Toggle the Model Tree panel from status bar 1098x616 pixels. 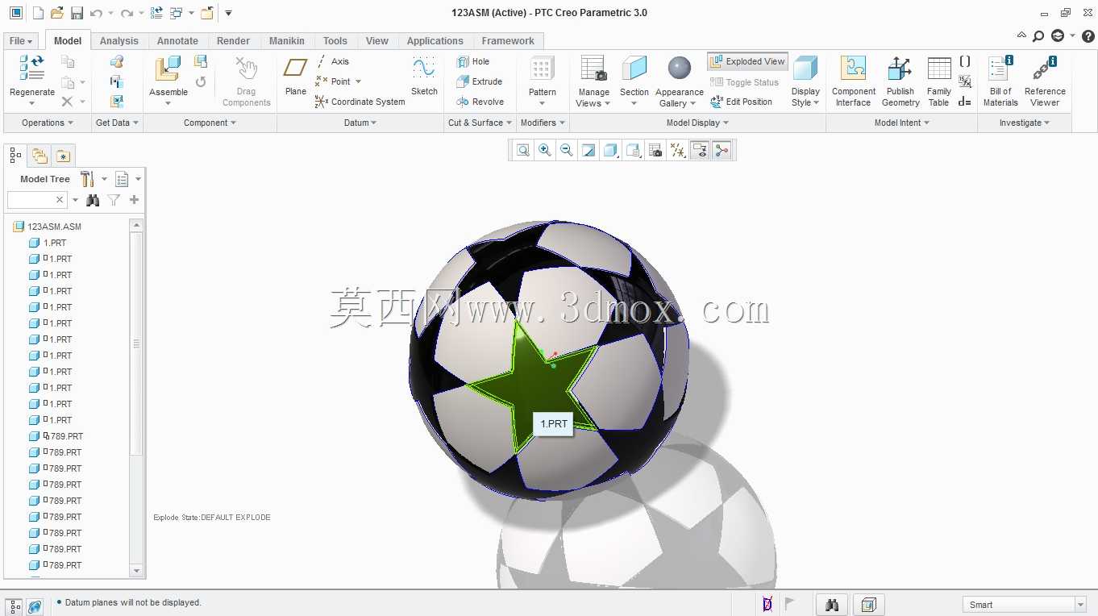click(15, 606)
